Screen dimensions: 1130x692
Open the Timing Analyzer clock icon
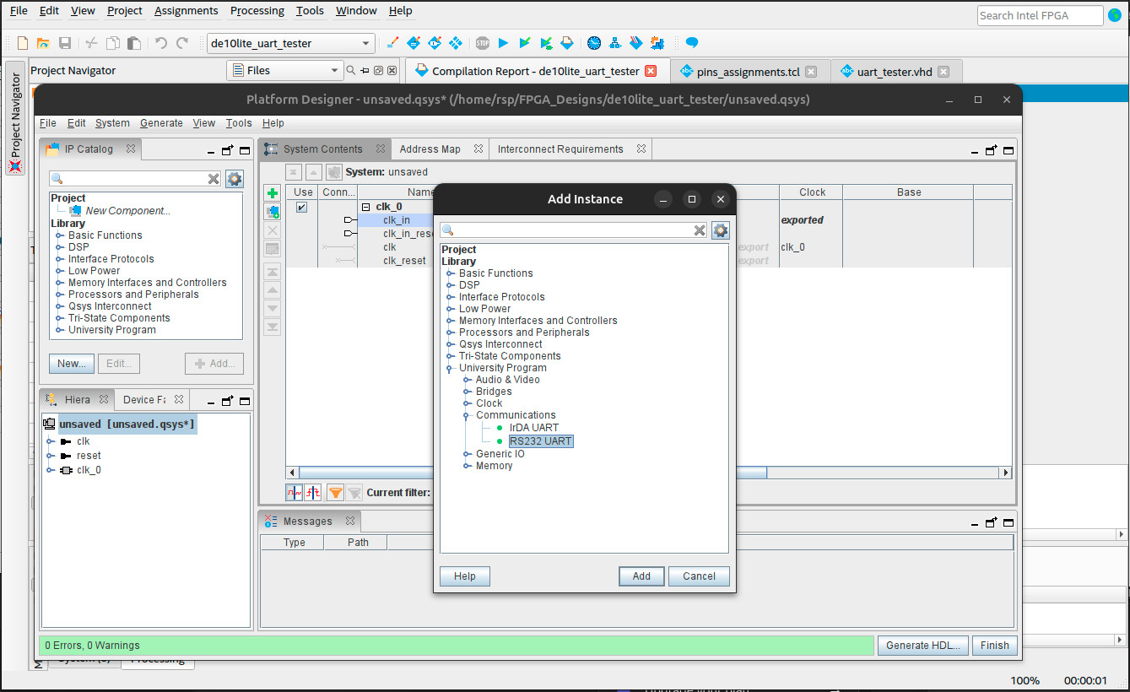pyautogui.click(x=594, y=43)
